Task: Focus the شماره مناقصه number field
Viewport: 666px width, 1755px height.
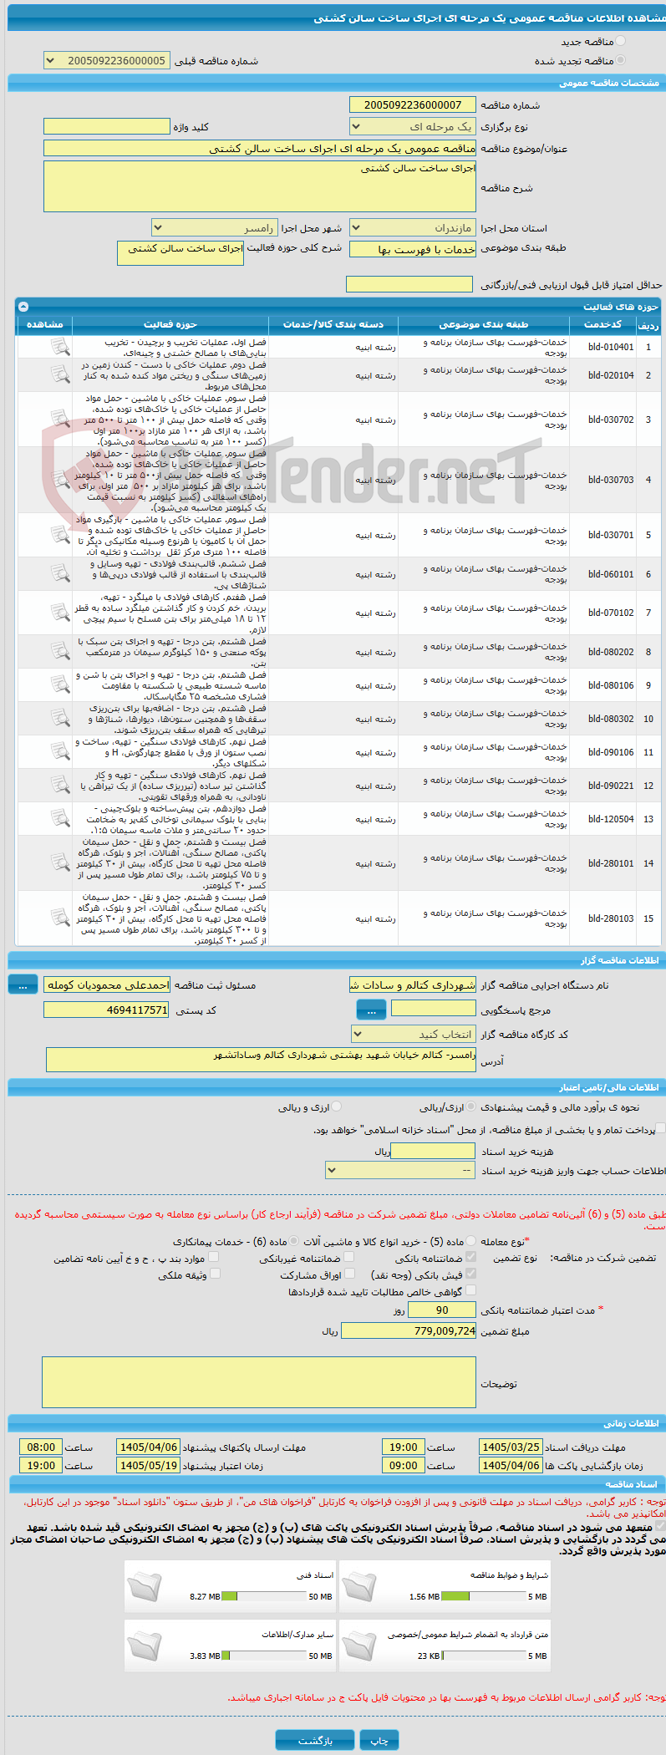Action: click(x=413, y=104)
